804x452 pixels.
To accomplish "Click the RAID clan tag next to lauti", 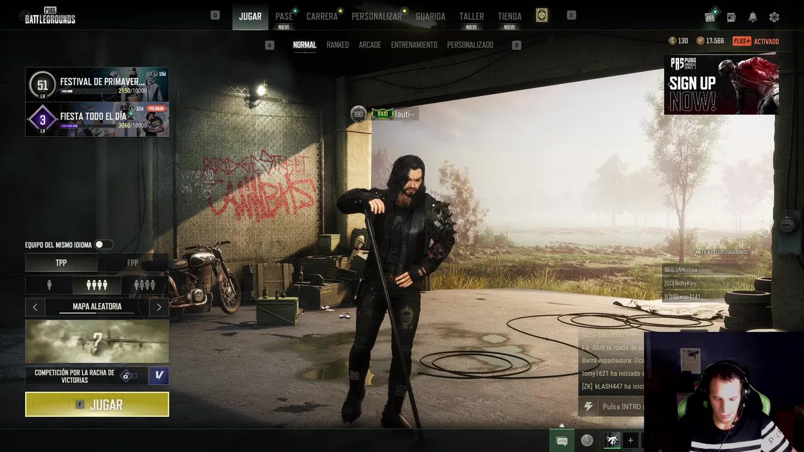I will 383,114.
